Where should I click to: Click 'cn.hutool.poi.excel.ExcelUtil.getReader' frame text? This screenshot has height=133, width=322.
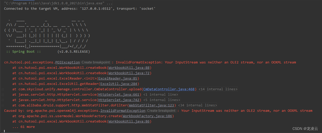click(58, 84)
